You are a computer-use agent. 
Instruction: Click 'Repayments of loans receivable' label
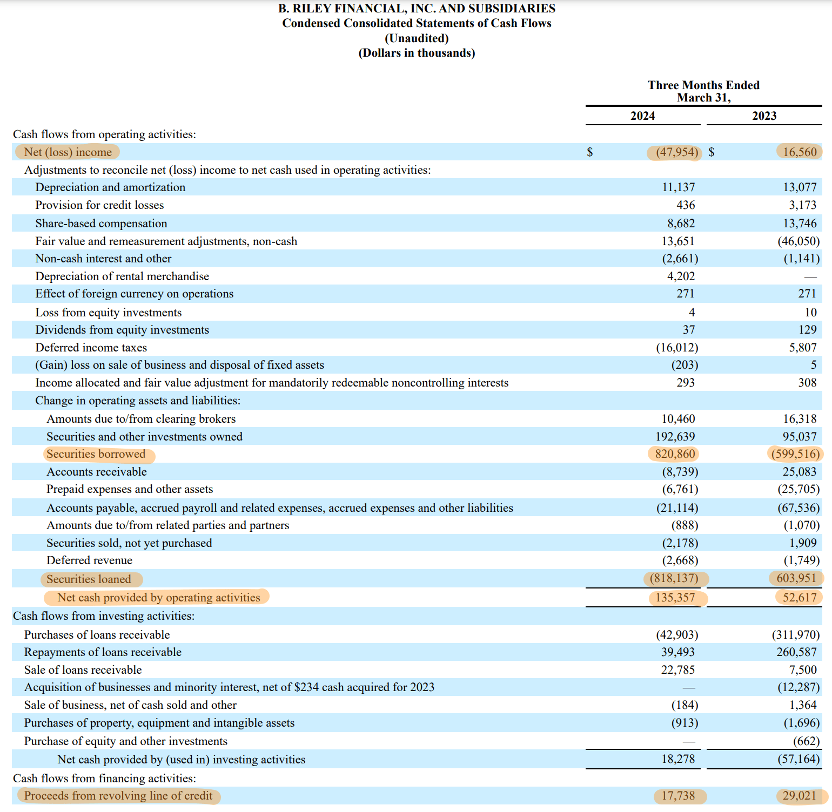click(103, 652)
